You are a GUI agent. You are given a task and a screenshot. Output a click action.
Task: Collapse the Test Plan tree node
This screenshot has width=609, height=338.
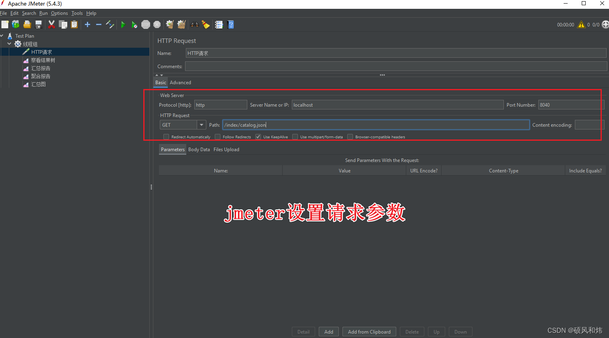(x=2, y=36)
